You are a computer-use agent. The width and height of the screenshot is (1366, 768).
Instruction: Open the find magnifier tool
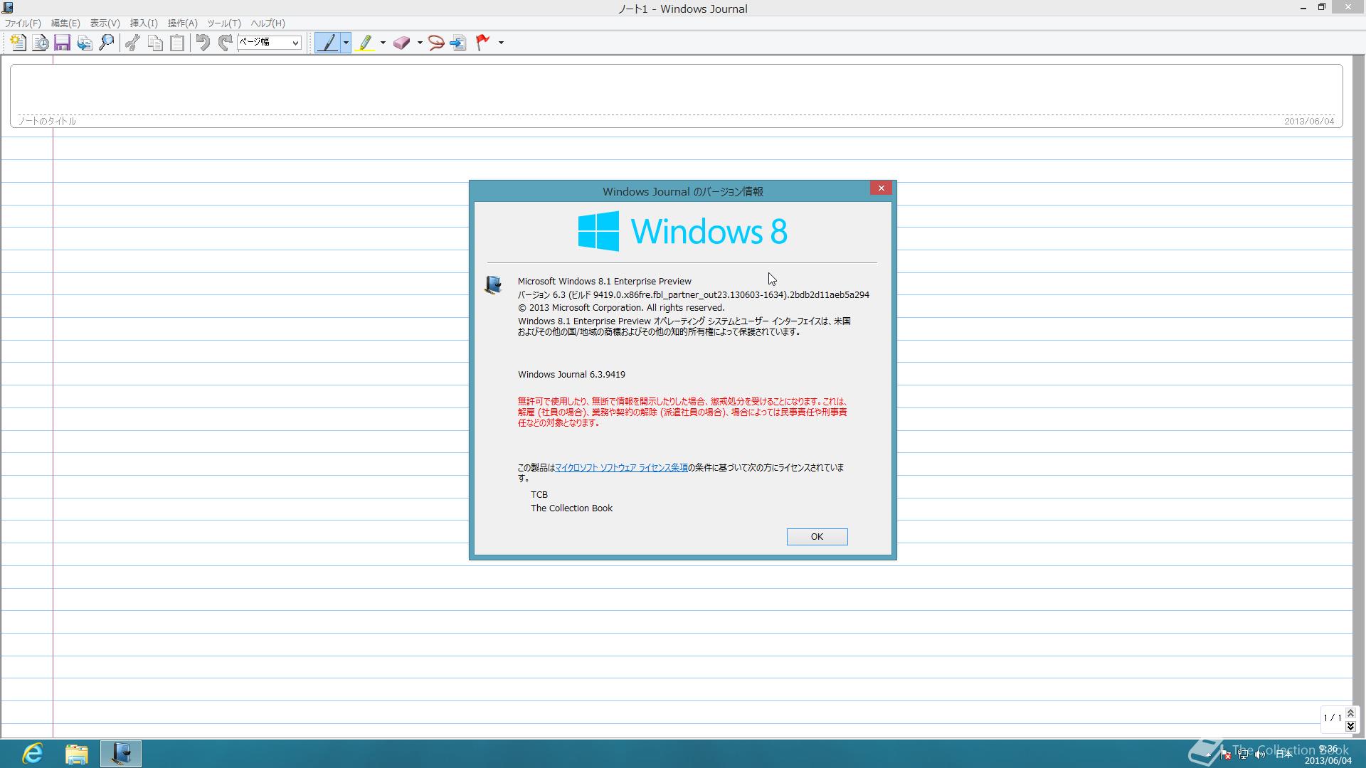(x=107, y=43)
